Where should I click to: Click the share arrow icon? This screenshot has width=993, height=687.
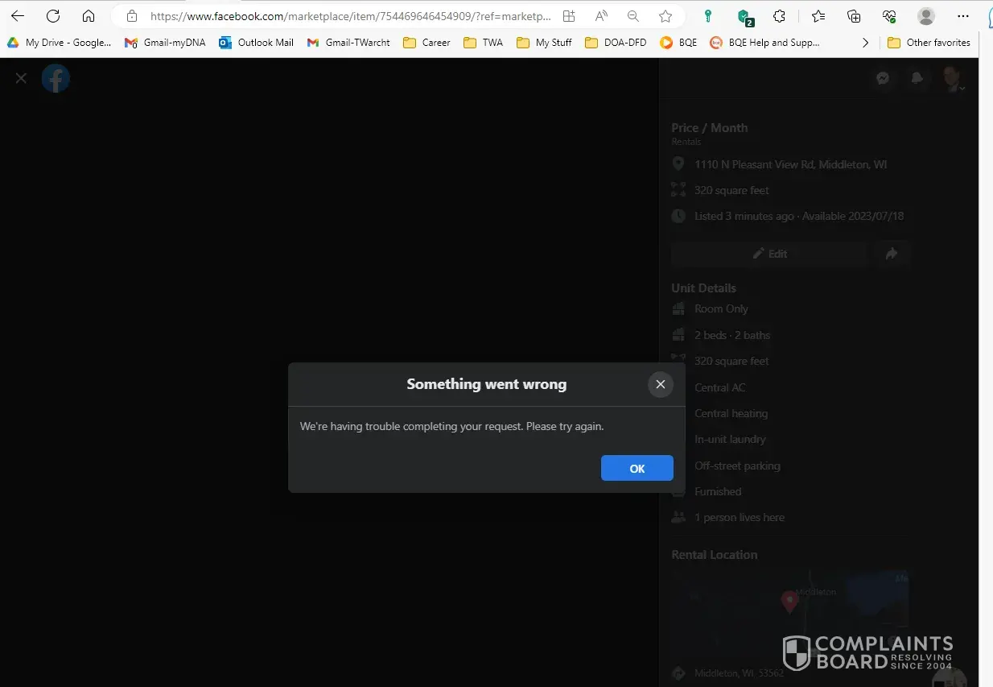tap(892, 254)
